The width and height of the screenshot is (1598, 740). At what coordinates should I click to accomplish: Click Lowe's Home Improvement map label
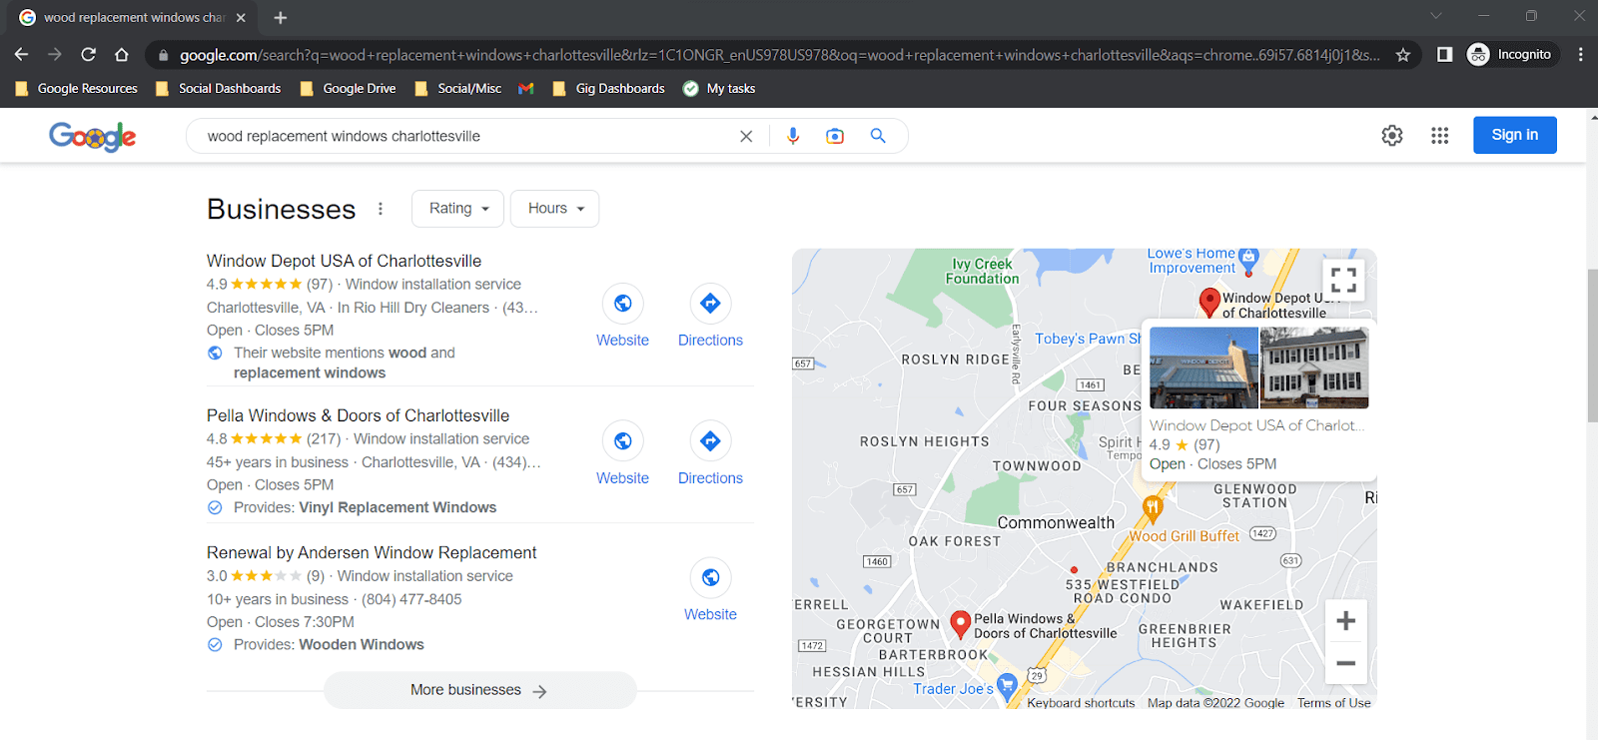coord(1192,261)
